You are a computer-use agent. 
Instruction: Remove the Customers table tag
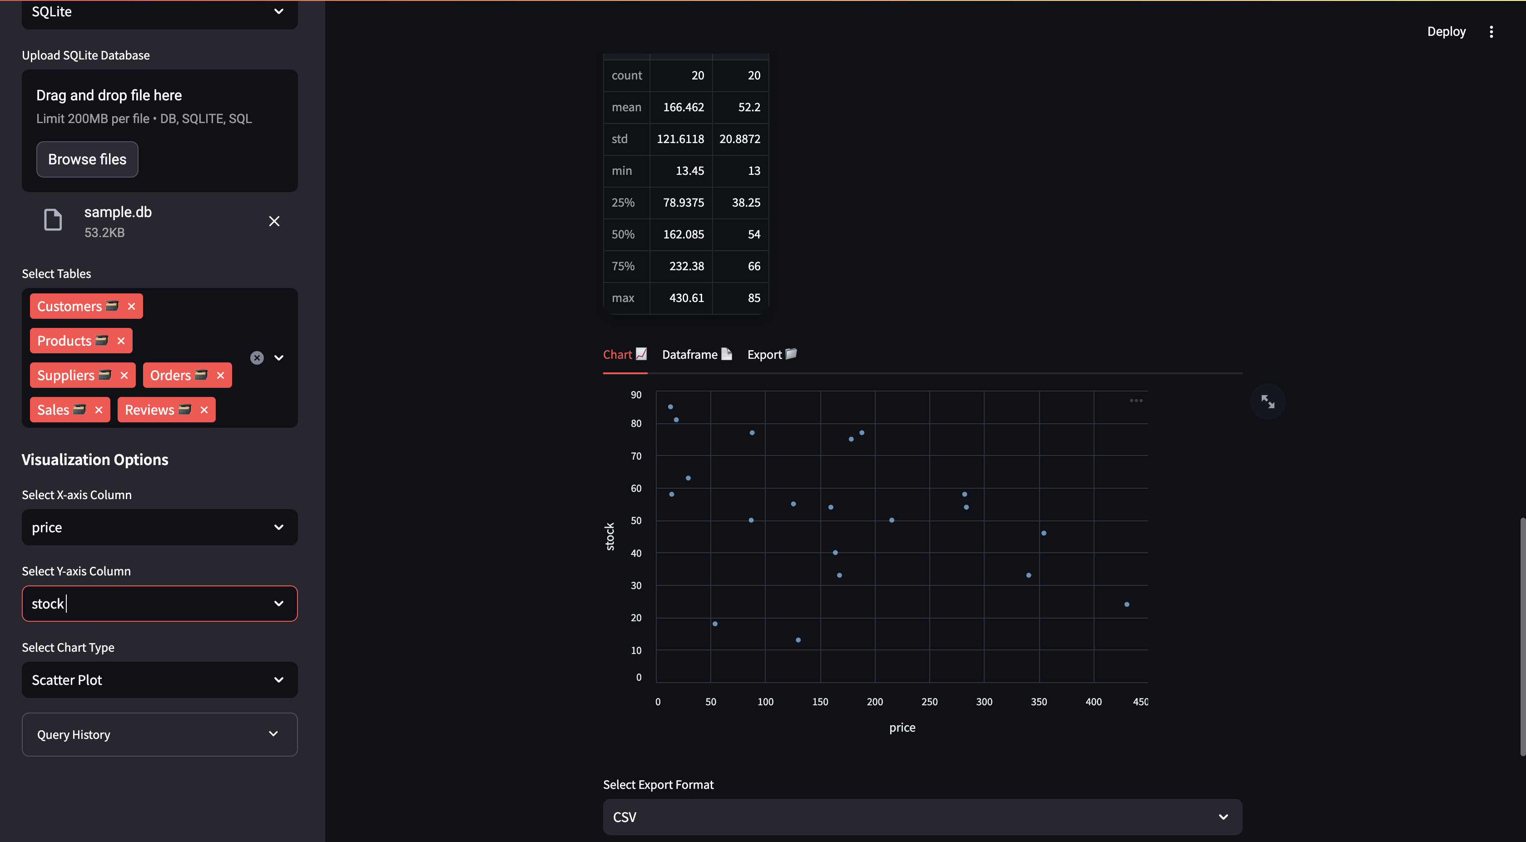click(132, 307)
